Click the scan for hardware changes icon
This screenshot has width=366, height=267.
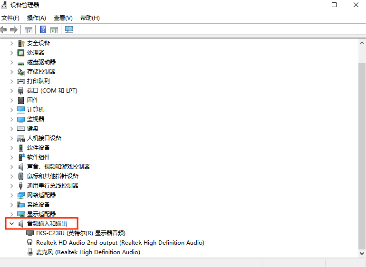tap(69, 29)
